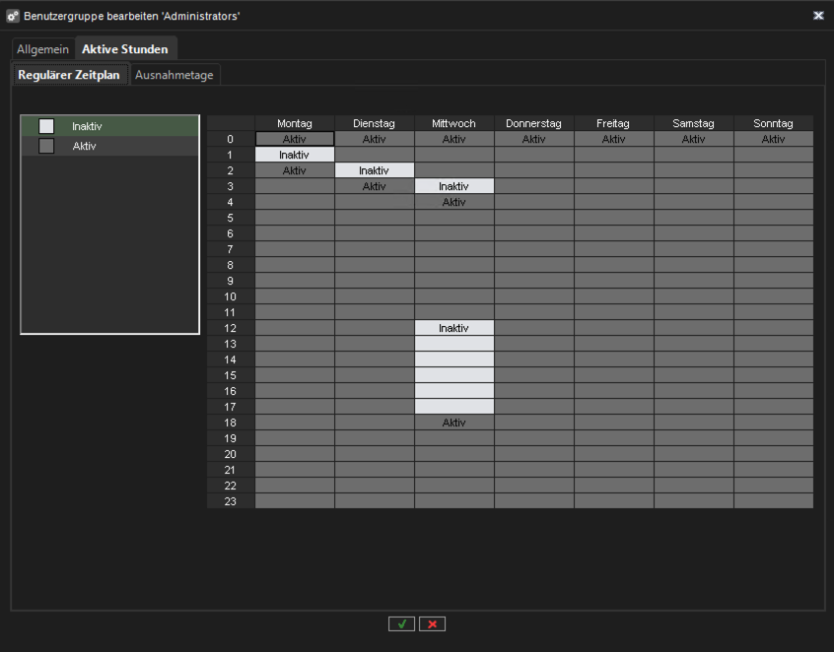Select the Aktiv entry in the legend list
Image resolution: width=834 pixels, height=652 pixels.
point(108,146)
